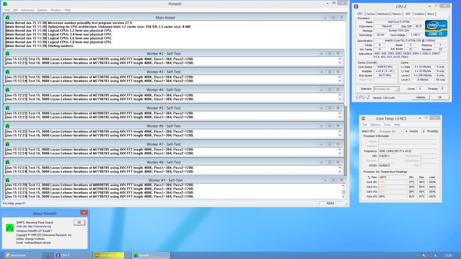This screenshot has height=259, width=461.
Task: Open the Tools menu in Core Temp
Action: [x=387, y=125]
